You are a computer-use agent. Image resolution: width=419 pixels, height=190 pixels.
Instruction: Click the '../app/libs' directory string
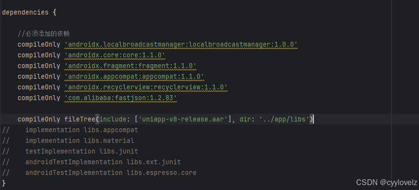click(x=284, y=119)
